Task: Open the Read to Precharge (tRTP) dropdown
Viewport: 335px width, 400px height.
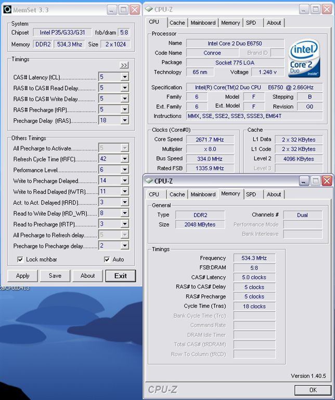Action: 124,224
